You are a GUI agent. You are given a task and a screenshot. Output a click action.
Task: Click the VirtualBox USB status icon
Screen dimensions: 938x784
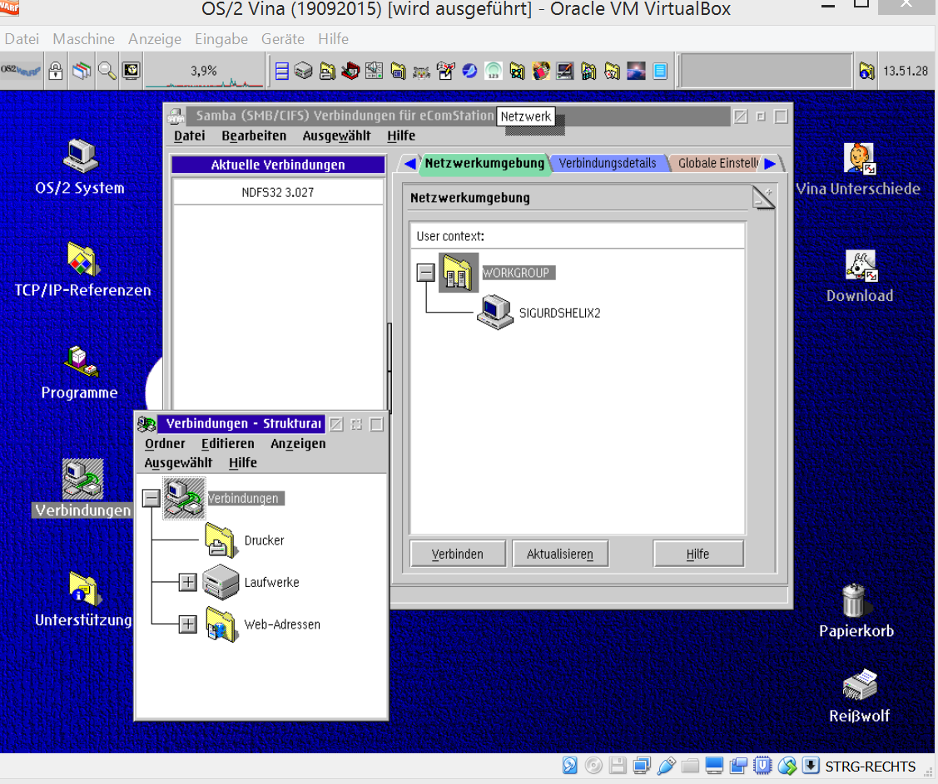point(667,766)
